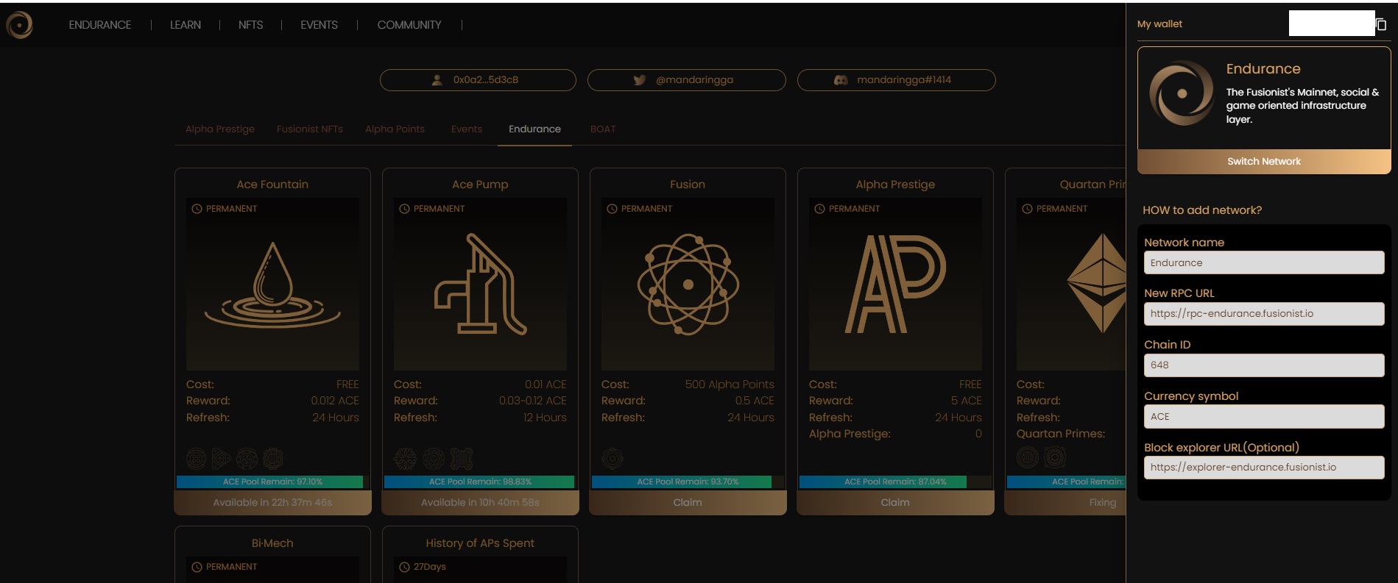Click the Twitter bird icon
The height and width of the screenshot is (583, 1398).
(x=640, y=80)
